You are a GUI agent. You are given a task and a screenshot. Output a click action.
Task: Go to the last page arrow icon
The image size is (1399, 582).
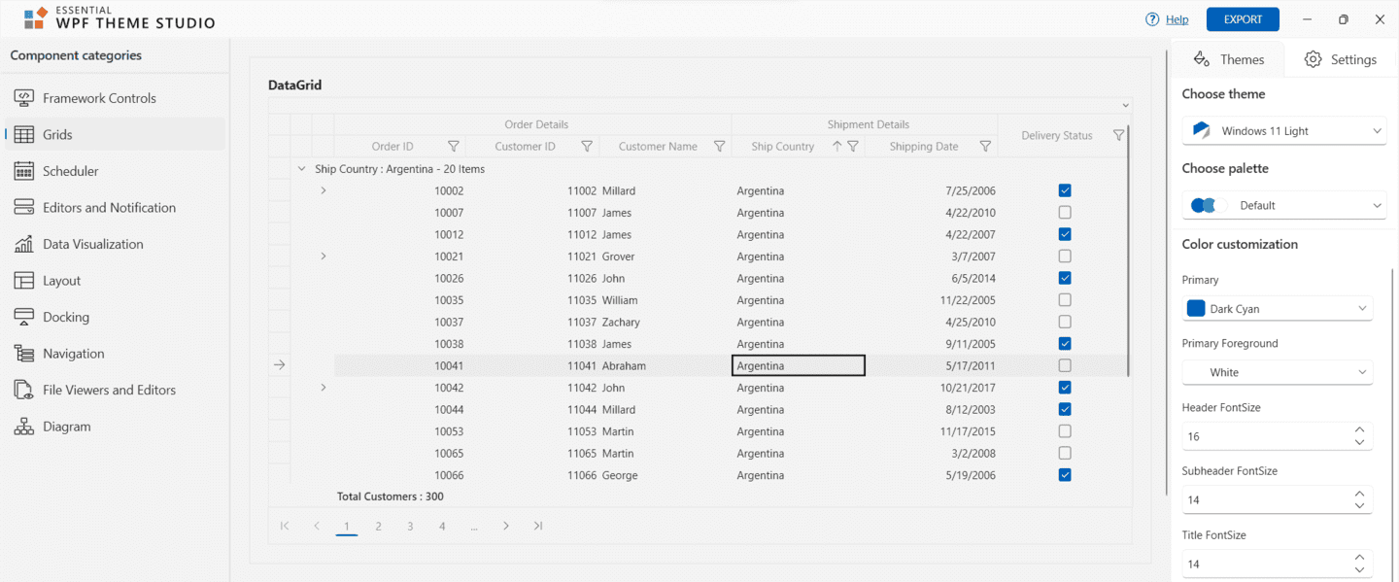coord(537,527)
